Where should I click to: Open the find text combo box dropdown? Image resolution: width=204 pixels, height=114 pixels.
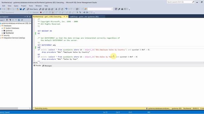click(x=112, y=9)
